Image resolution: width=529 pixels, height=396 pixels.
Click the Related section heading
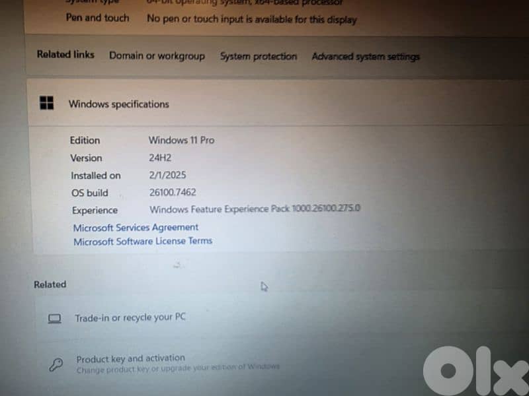coord(49,284)
